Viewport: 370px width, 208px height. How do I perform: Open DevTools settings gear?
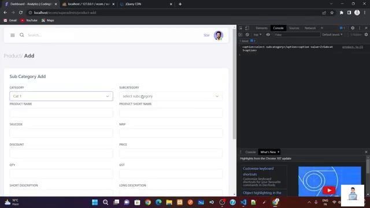coord(353,28)
